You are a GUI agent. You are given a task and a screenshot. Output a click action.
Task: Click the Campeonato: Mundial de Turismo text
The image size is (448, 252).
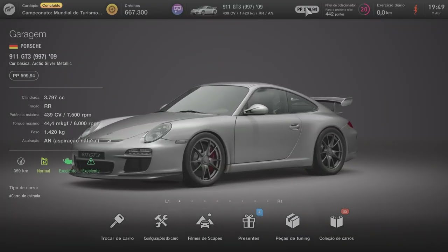(x=62, y=13)
